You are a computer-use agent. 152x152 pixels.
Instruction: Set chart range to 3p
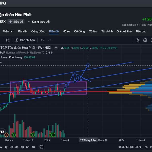pyautogui.click(x=17, y=147)
